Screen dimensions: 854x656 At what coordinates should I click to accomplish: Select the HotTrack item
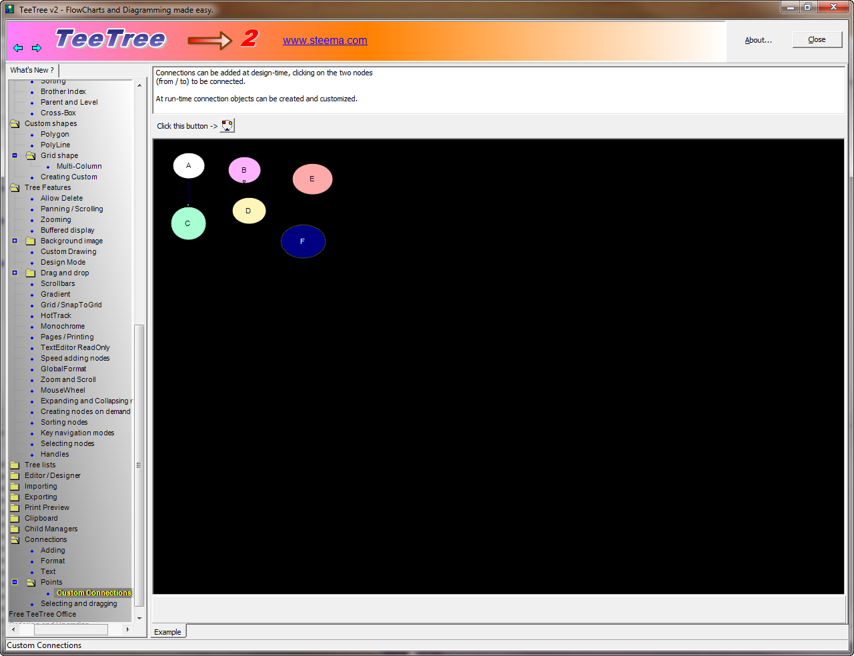click(x=56, y=315)
